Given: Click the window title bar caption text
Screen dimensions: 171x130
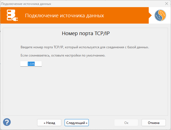Looking at the screenshot, I should [26, 4].
